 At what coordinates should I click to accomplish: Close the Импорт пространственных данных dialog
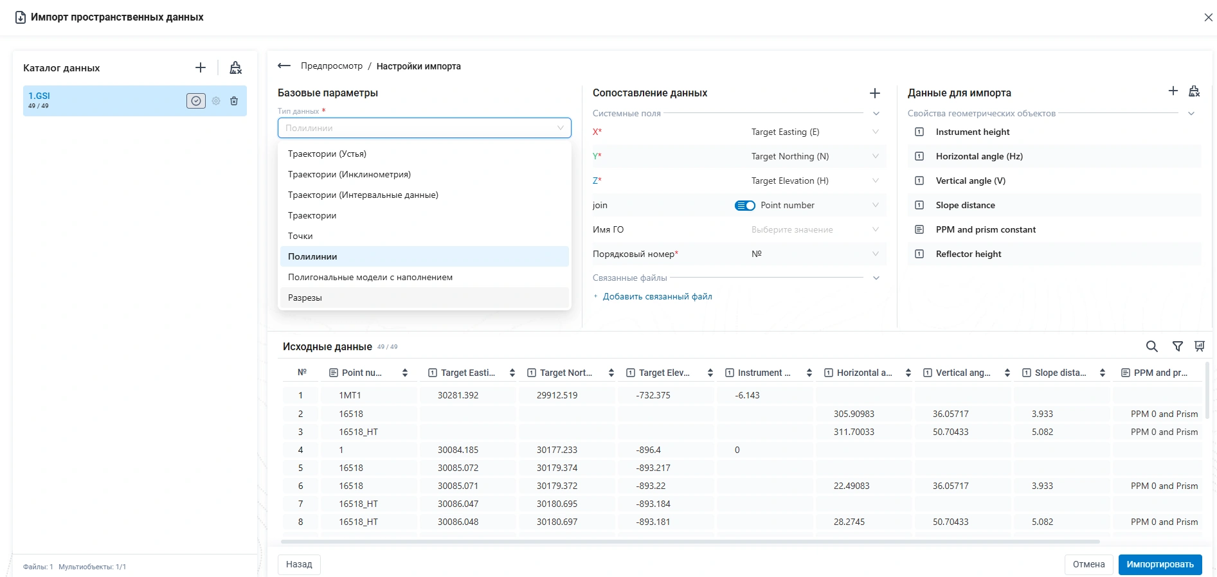(1208, 17)
